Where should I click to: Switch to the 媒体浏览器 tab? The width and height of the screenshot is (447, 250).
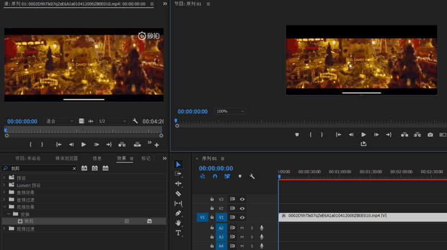pyautogui.click(x=66, y=158)
